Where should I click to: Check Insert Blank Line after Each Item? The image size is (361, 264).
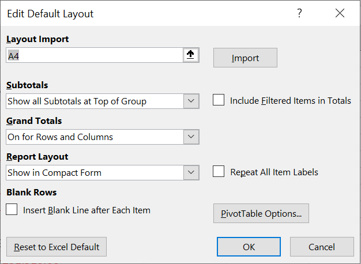(x=12, y=210)
